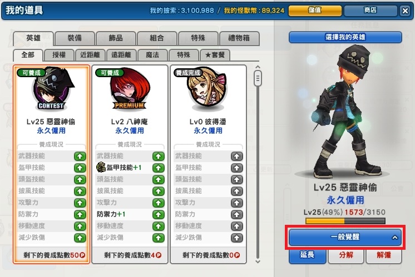
Task: Filter heroes by 魔法 sub-tab
Action: 152,55
